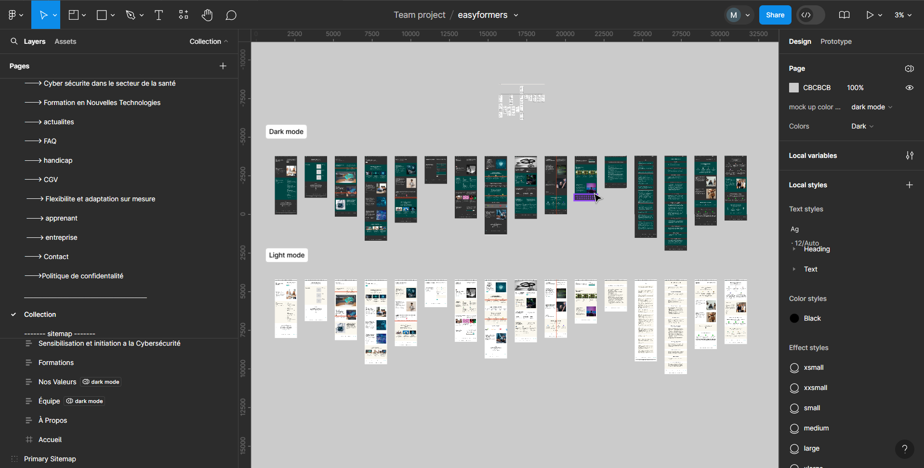The image size is (924, 468).
Task: Switch to the Design tab
Action: tap(800, 41)
